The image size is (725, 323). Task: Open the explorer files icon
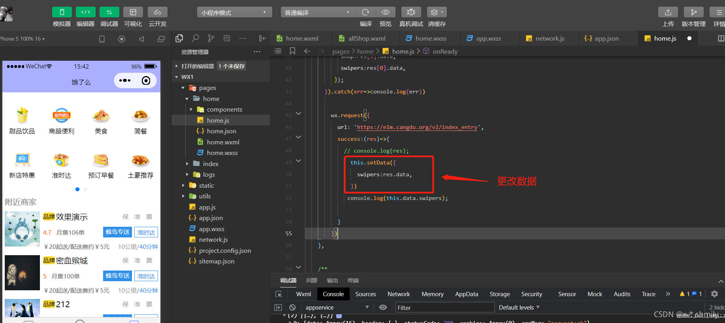coord(179,38)
